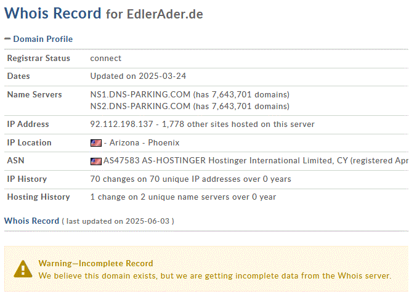View the 1,778 other sites hosted link
The width and height of the screenshot is (409, 294).
238,125
